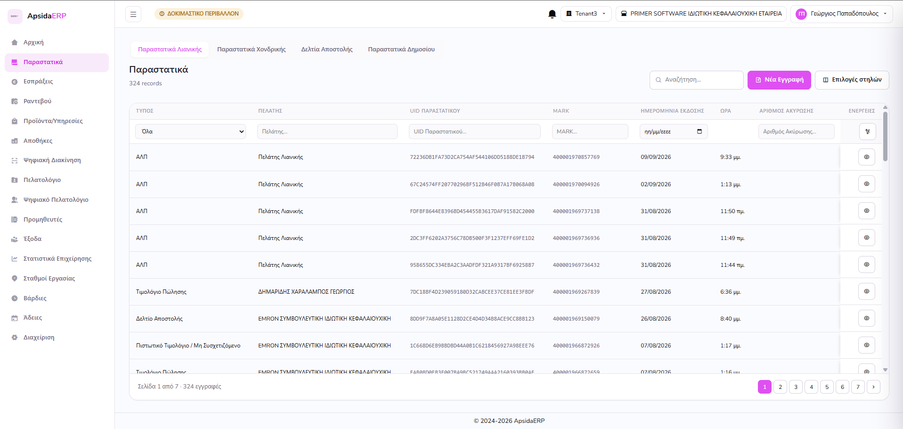Go to Ραντεβού in the sidebar
Image resolution: width=903 pixels, height=429 pixels.
[57, 101]
